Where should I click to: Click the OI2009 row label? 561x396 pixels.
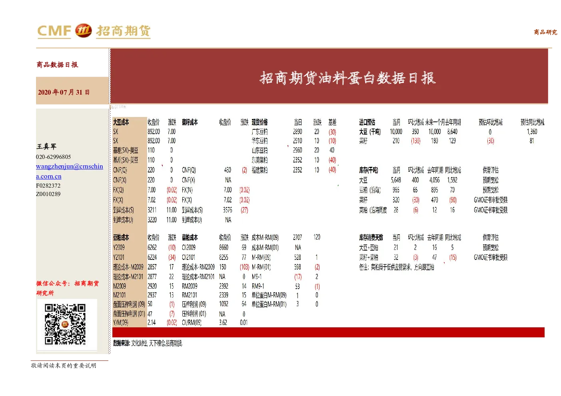coord(188,247)
